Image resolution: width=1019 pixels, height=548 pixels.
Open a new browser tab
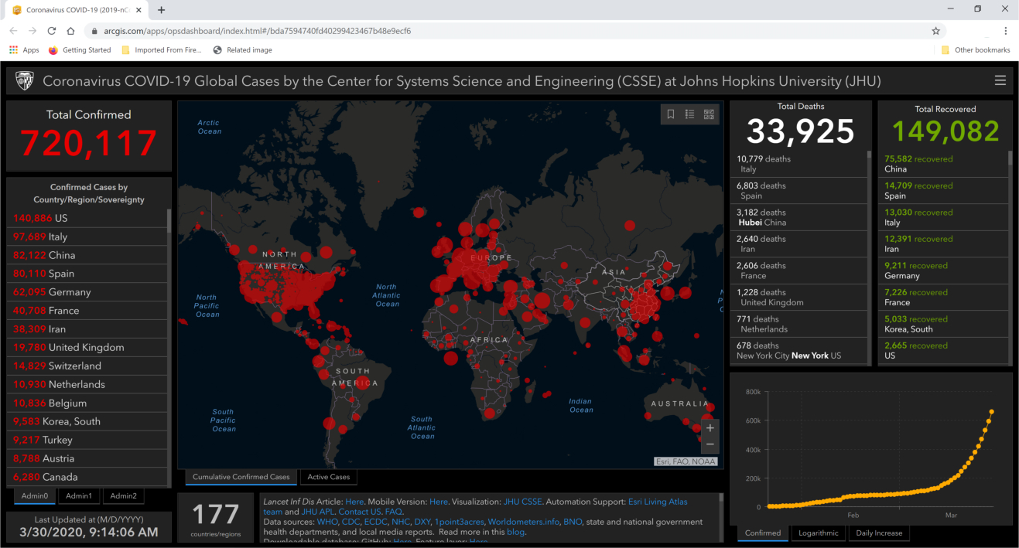pos(161,10)
